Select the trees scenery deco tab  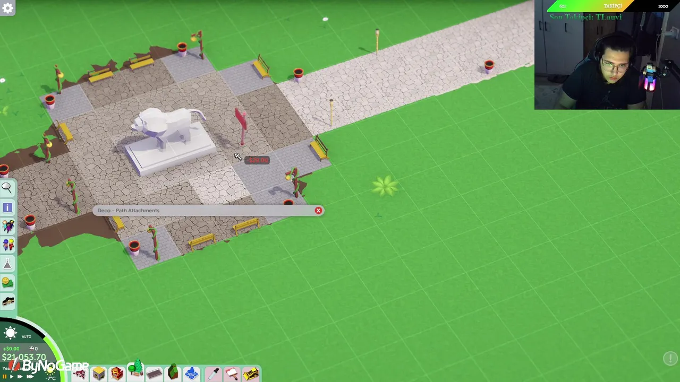[135, 370]
